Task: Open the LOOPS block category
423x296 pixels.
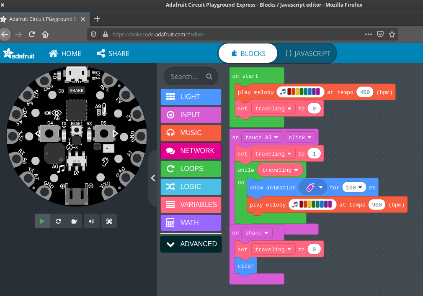Action: point(191,168)
